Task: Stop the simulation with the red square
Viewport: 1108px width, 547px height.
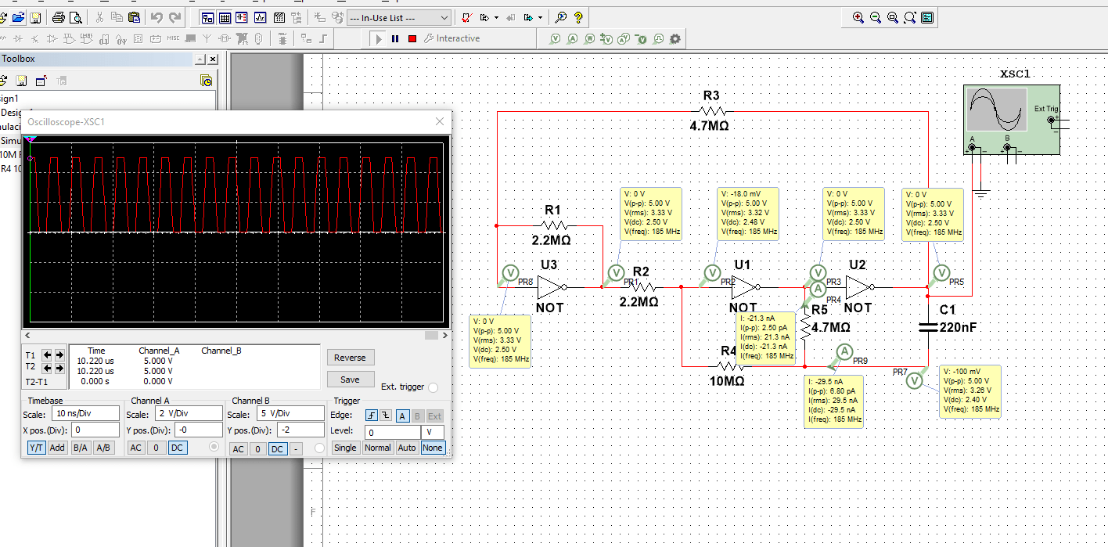Action: (x=412, y=38)
